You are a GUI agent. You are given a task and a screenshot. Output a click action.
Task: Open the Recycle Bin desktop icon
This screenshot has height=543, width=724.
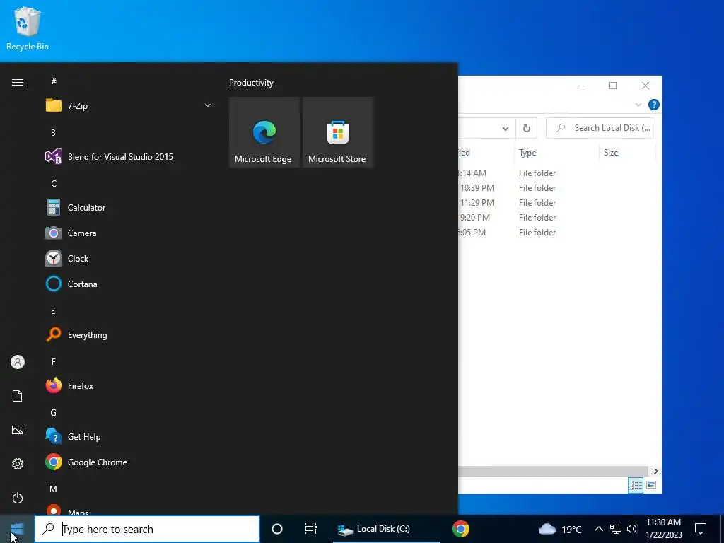point(28,28)
